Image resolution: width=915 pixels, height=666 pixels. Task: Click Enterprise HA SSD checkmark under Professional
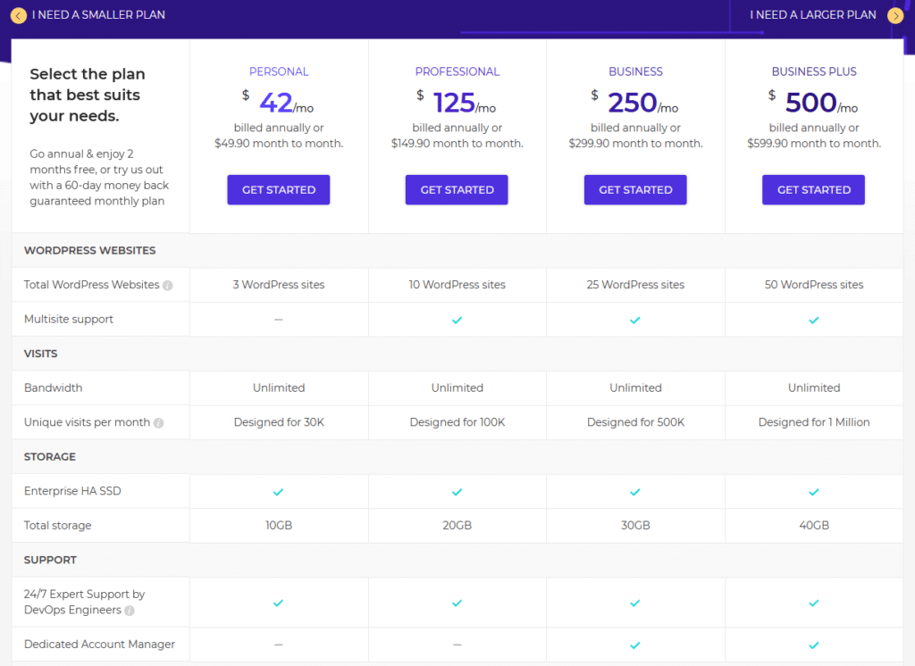[x=457, y=492]
